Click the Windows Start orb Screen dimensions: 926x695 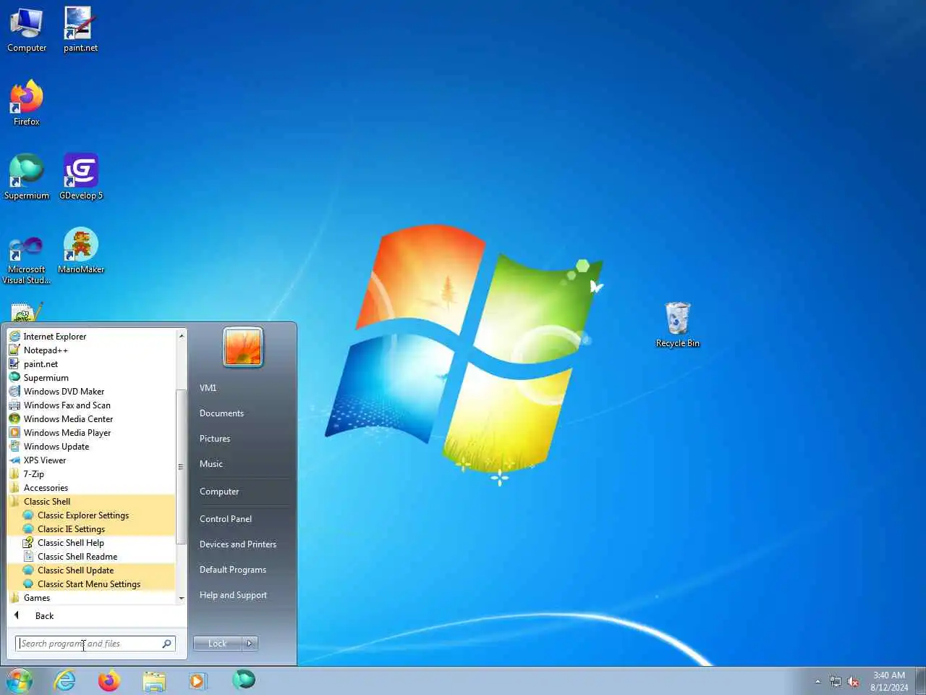coord(20,681)
